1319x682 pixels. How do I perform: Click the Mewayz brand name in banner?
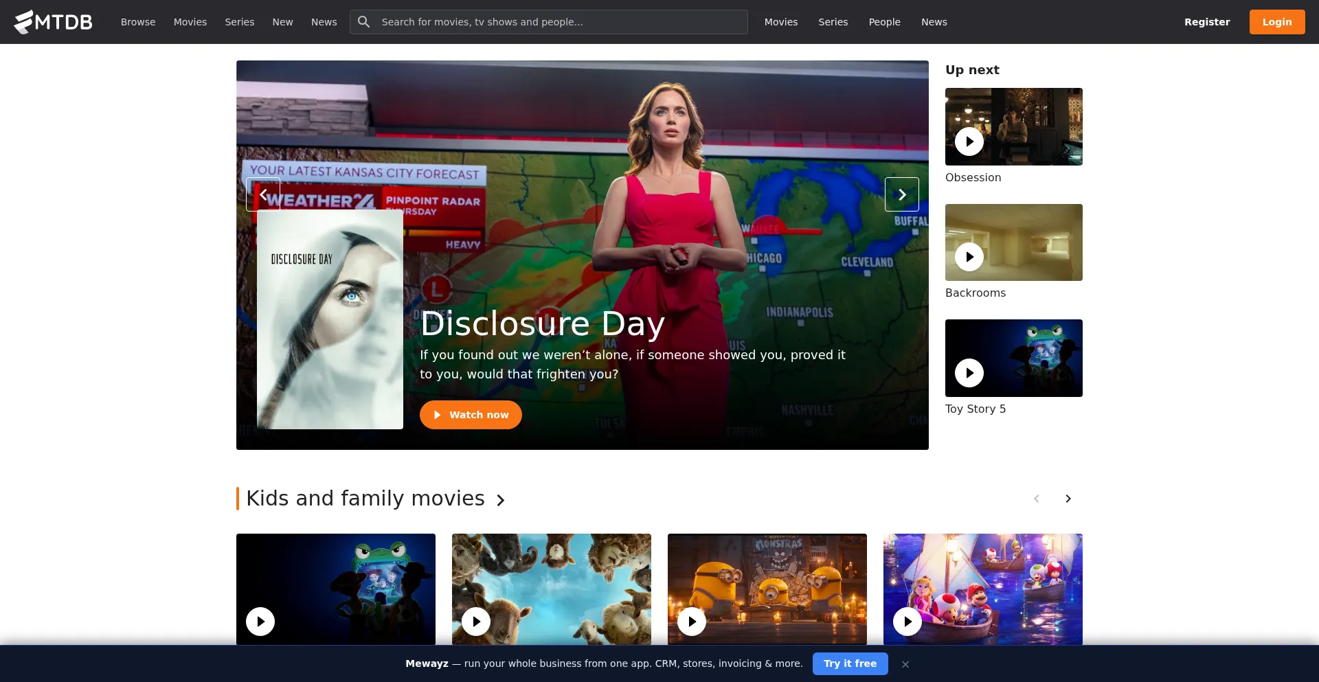pos(427,663)
